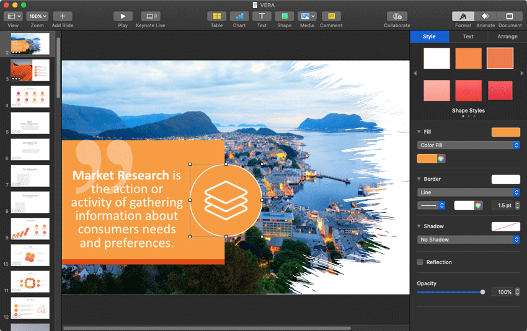The height and width of the screenshot is (331, 527).
Task: Select slide 9 thumbnail in navigator
Action: [x=30, y=228]
